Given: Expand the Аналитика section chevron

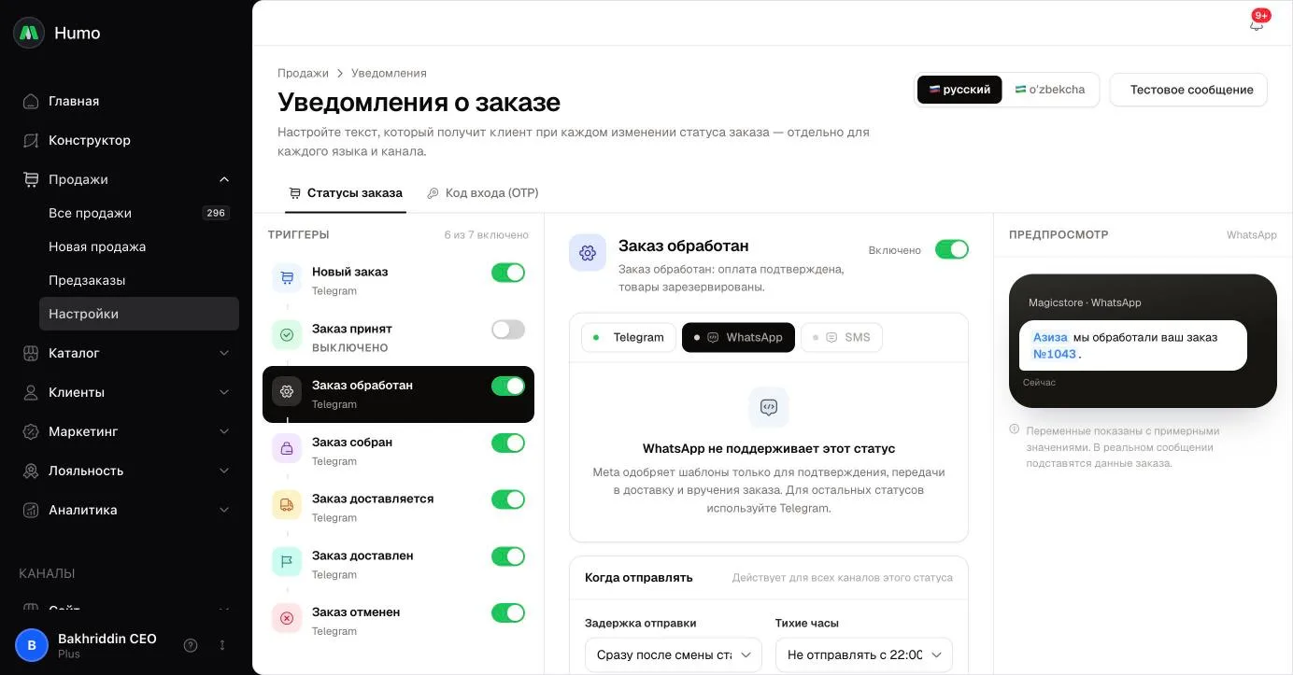Looking at the screenshot, I should point(224,510).
